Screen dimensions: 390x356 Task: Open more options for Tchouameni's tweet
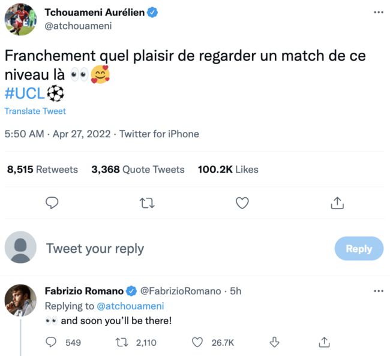pos(378,12)
